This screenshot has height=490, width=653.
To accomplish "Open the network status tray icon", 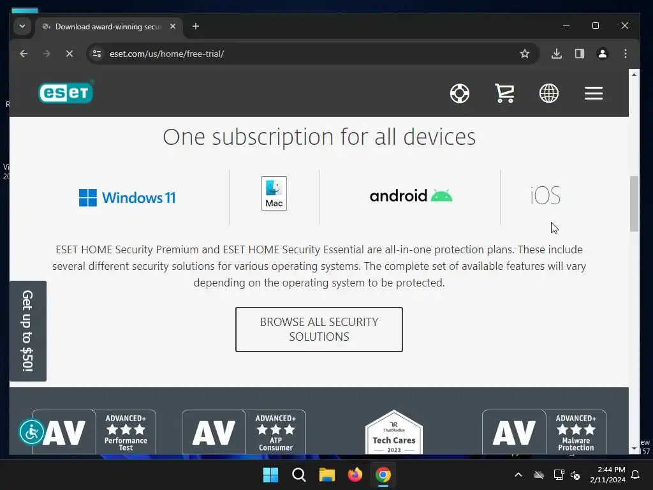I will [x=559, y=475].
